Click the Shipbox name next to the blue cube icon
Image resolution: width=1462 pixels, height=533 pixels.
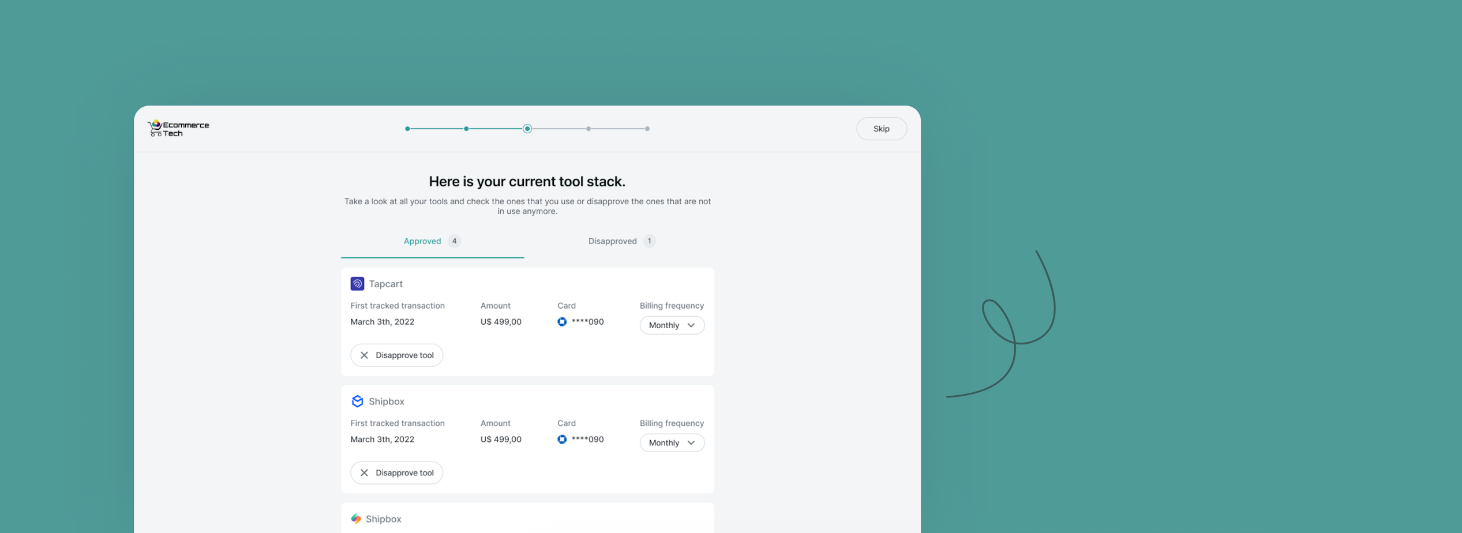pyautogui.click(x=387, y=401)
